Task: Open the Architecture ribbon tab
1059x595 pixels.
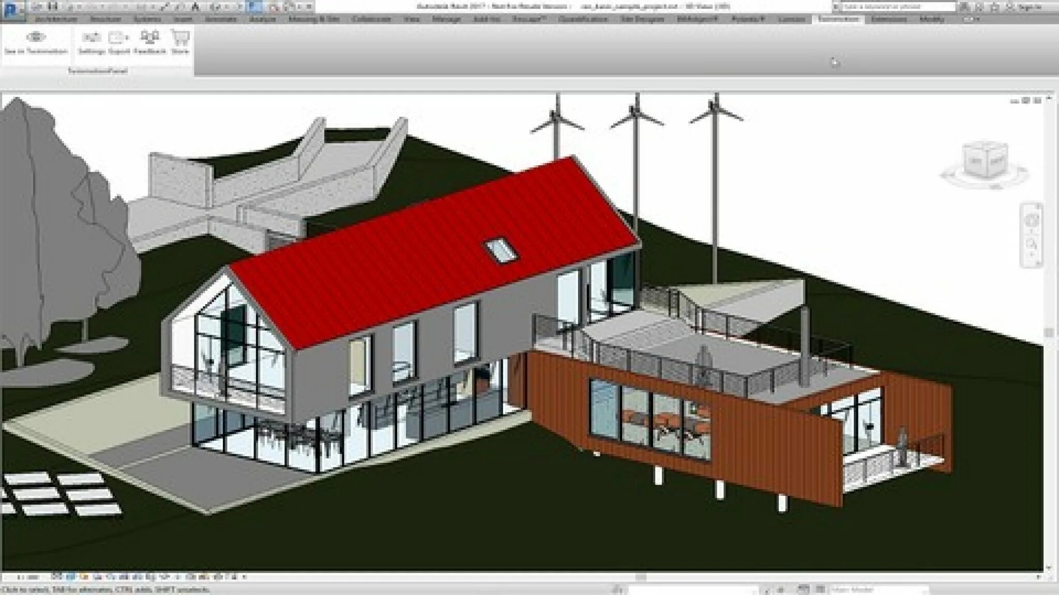Action: pyautogui.click(x=55, y=19)
